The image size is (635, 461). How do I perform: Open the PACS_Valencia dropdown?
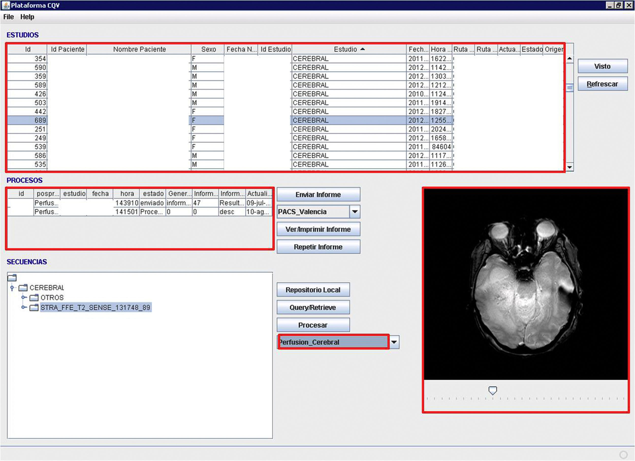click(355, 212)
